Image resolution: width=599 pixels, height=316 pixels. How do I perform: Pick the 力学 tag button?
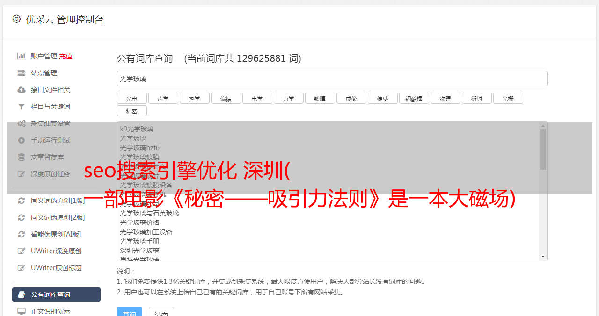pyautogui.click(x=288, y=98)
